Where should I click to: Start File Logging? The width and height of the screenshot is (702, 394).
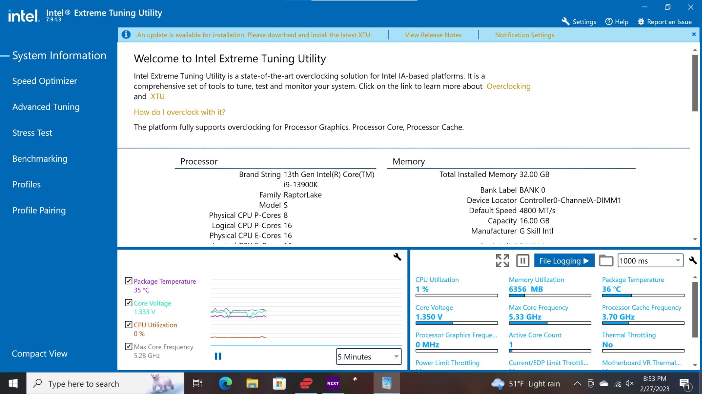click(564, 261)
